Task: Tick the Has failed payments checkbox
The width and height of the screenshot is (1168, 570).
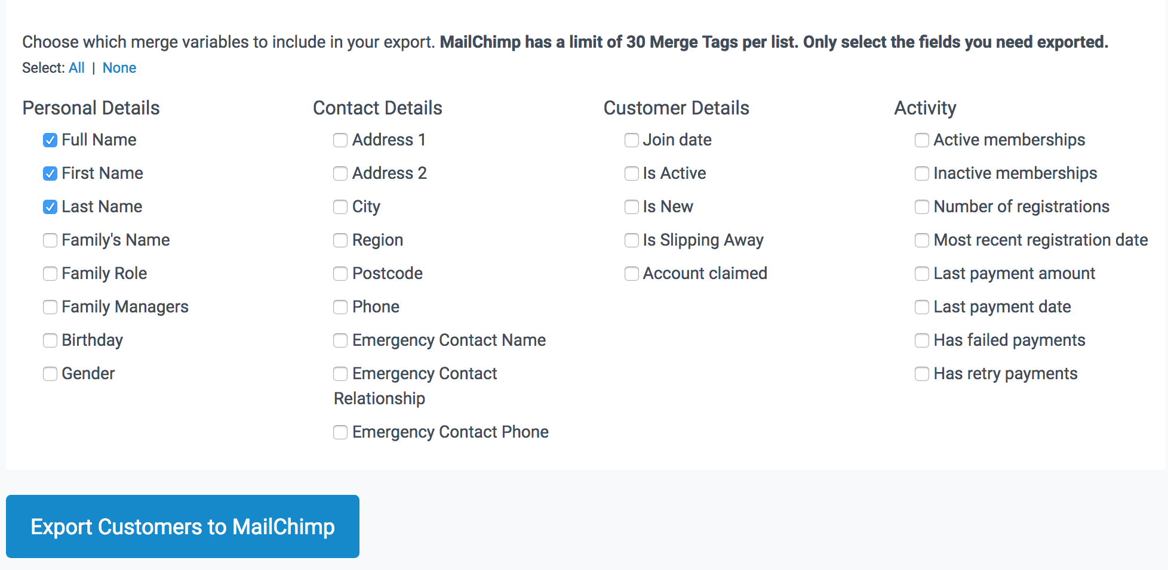Action: 922,340
